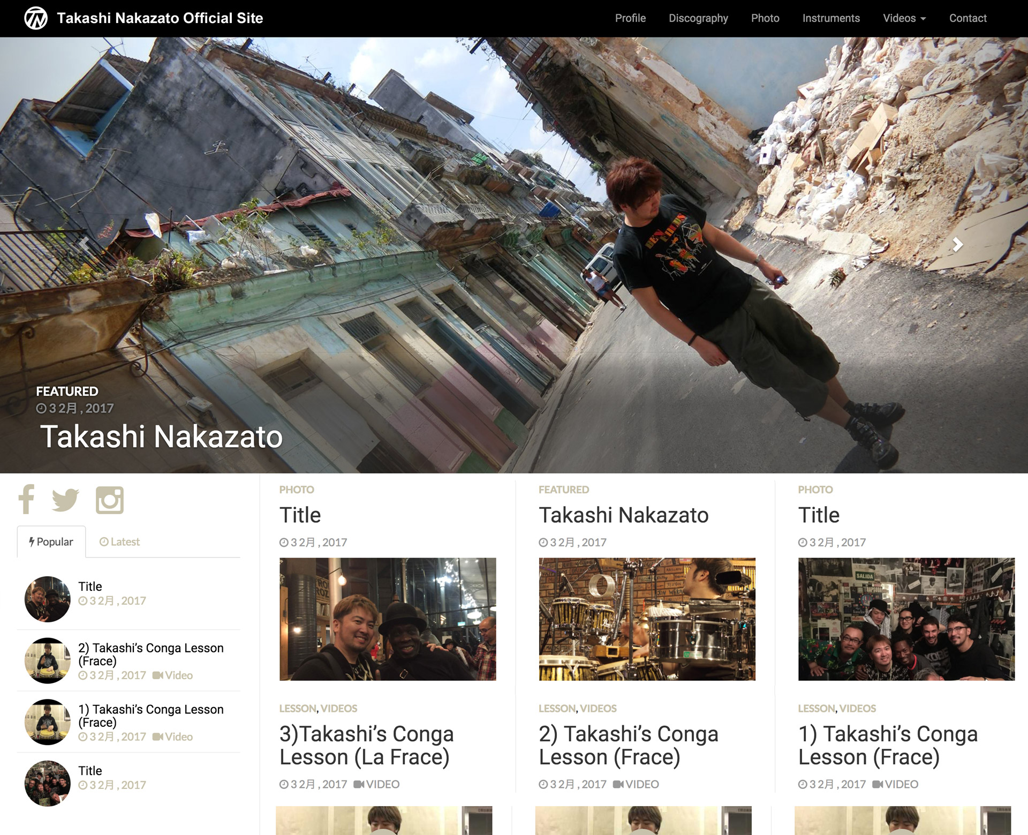The image size is (1028, 835).
Task: Go to previous slide with left arrow
Action: click(85, 245)
